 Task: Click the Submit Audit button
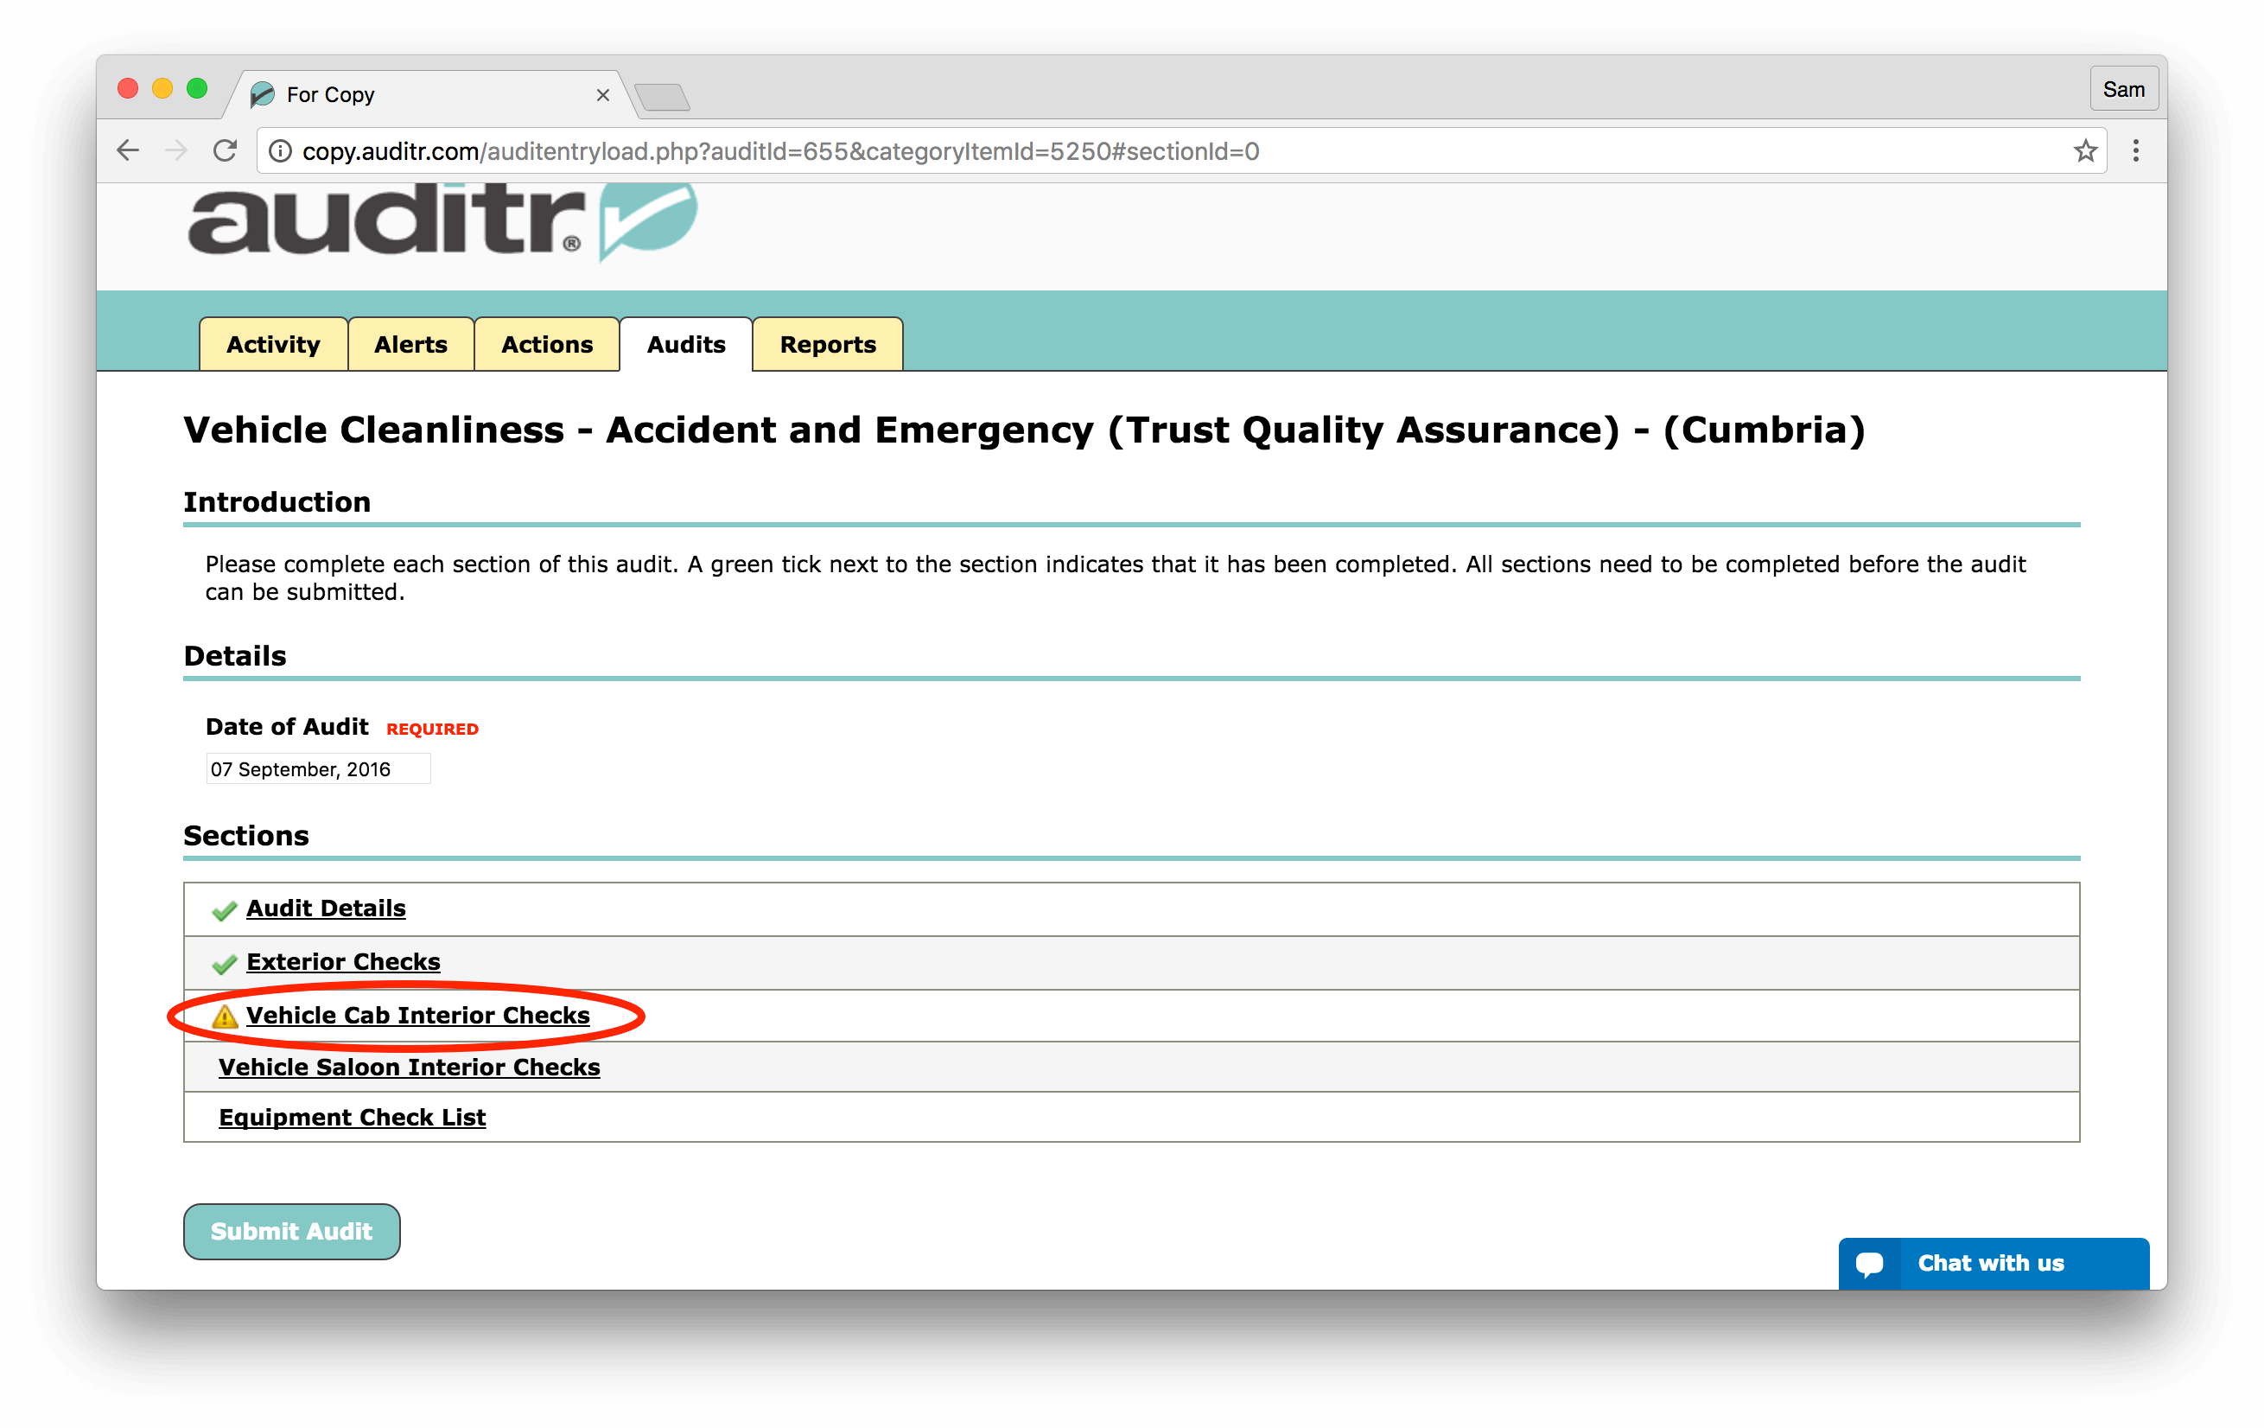coord(295,1231)
